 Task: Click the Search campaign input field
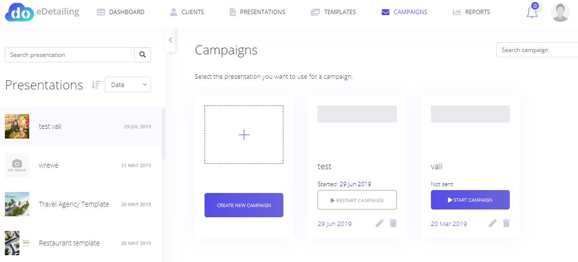pyautogui.click(x=537, y=50)
